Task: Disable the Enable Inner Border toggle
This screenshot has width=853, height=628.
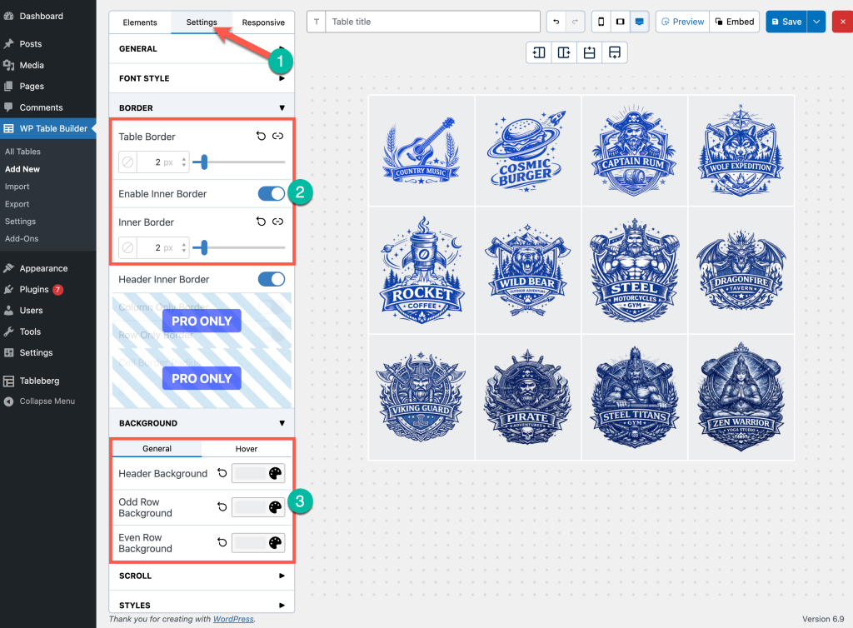Action: (272, 194)
